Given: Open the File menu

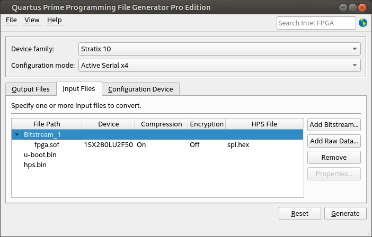Looking at the screenshot, I should coord(11,20).
